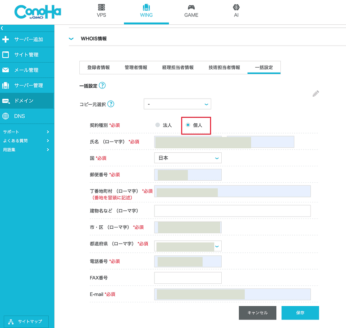Image resolution: width=346 pixels, height=328 pixels.
Task: Open the 国 country dropdown
Action: [x=188, y=158]
